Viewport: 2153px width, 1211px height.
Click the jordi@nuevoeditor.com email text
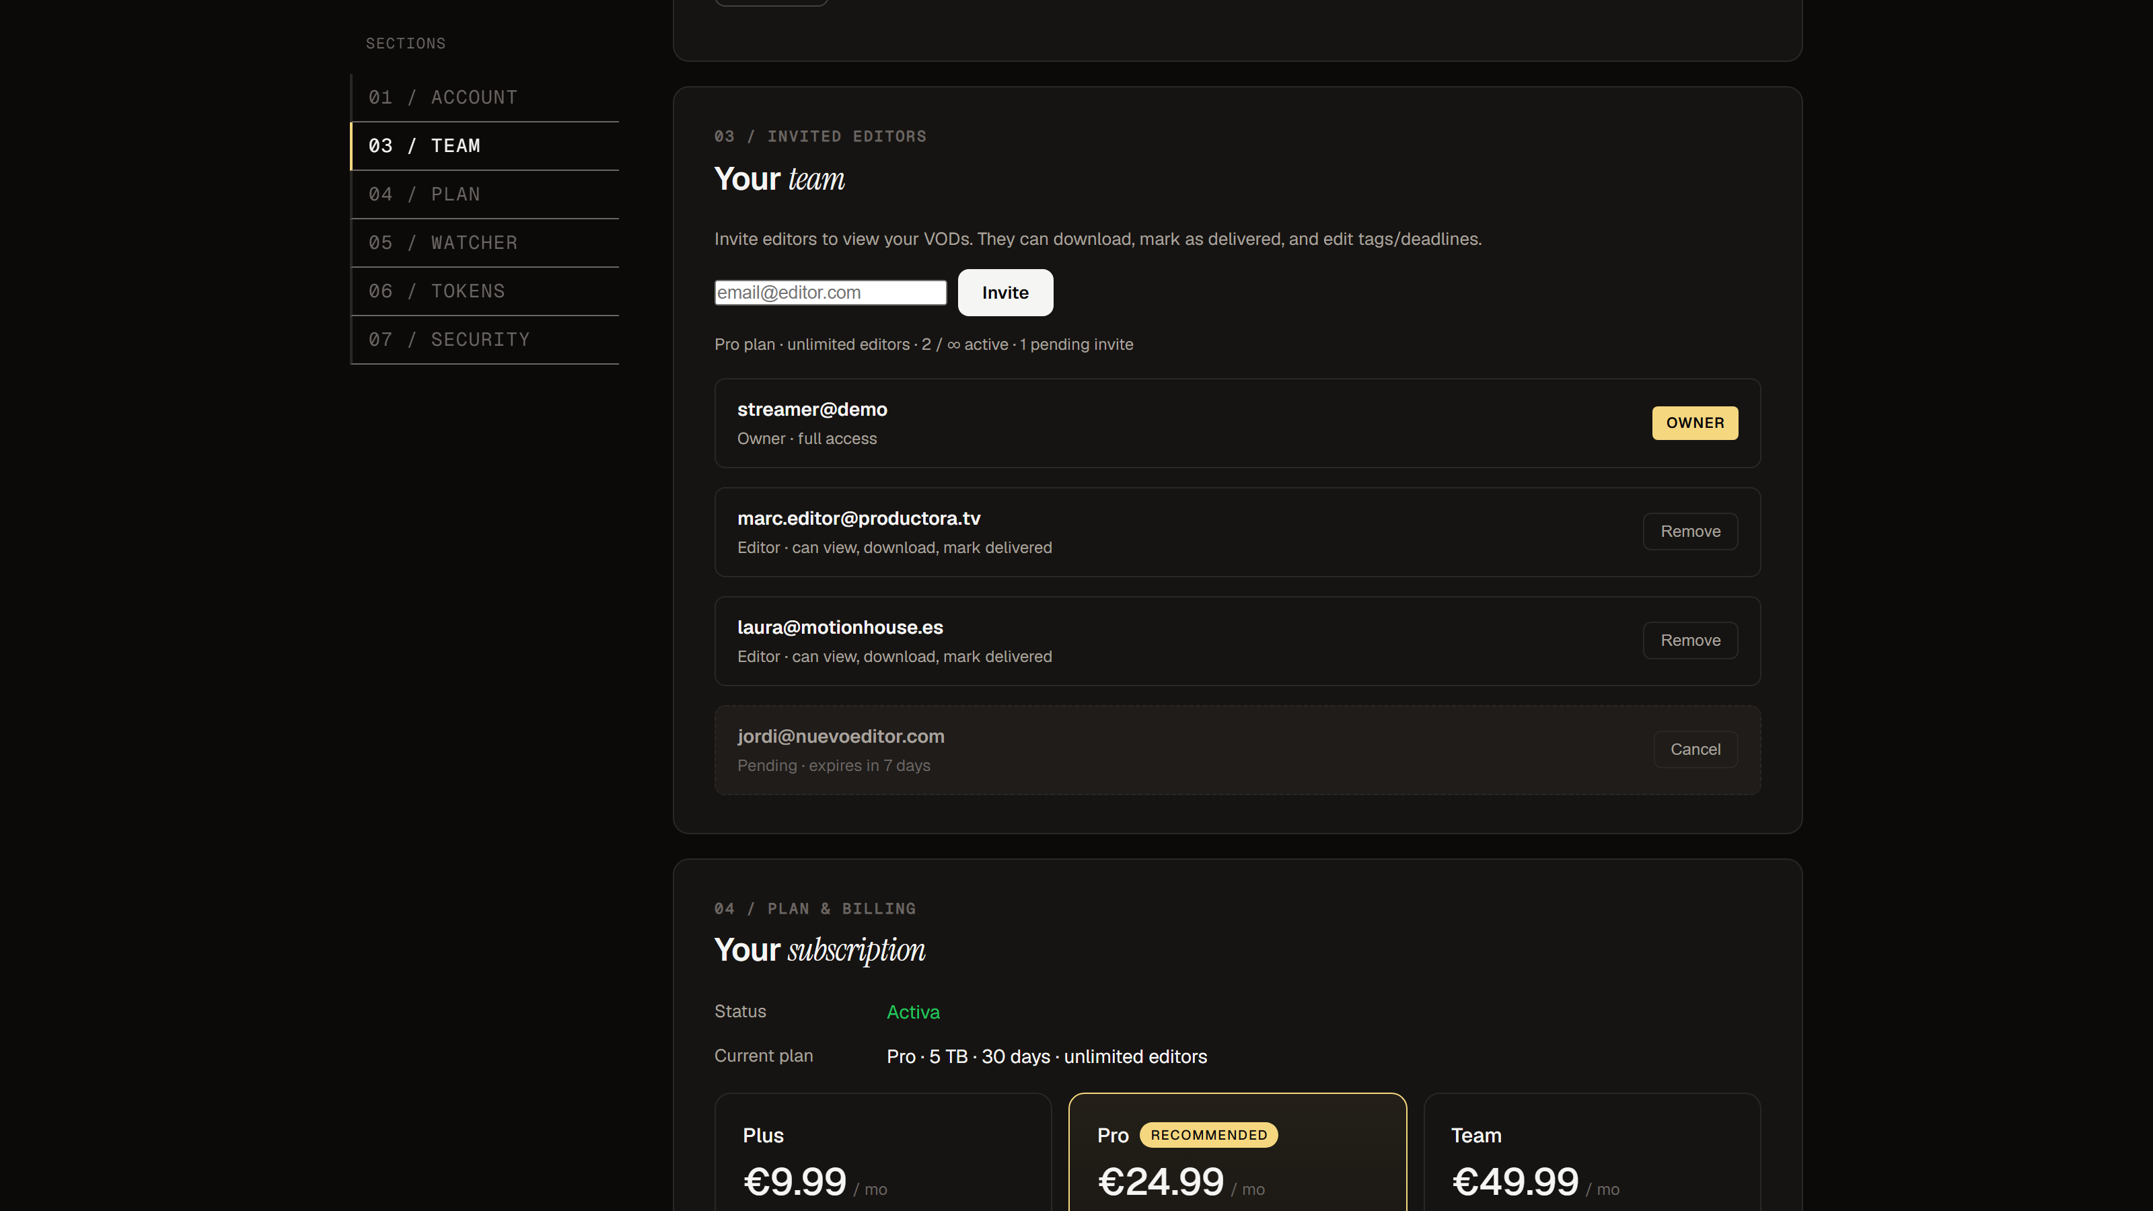pos(841,736)
